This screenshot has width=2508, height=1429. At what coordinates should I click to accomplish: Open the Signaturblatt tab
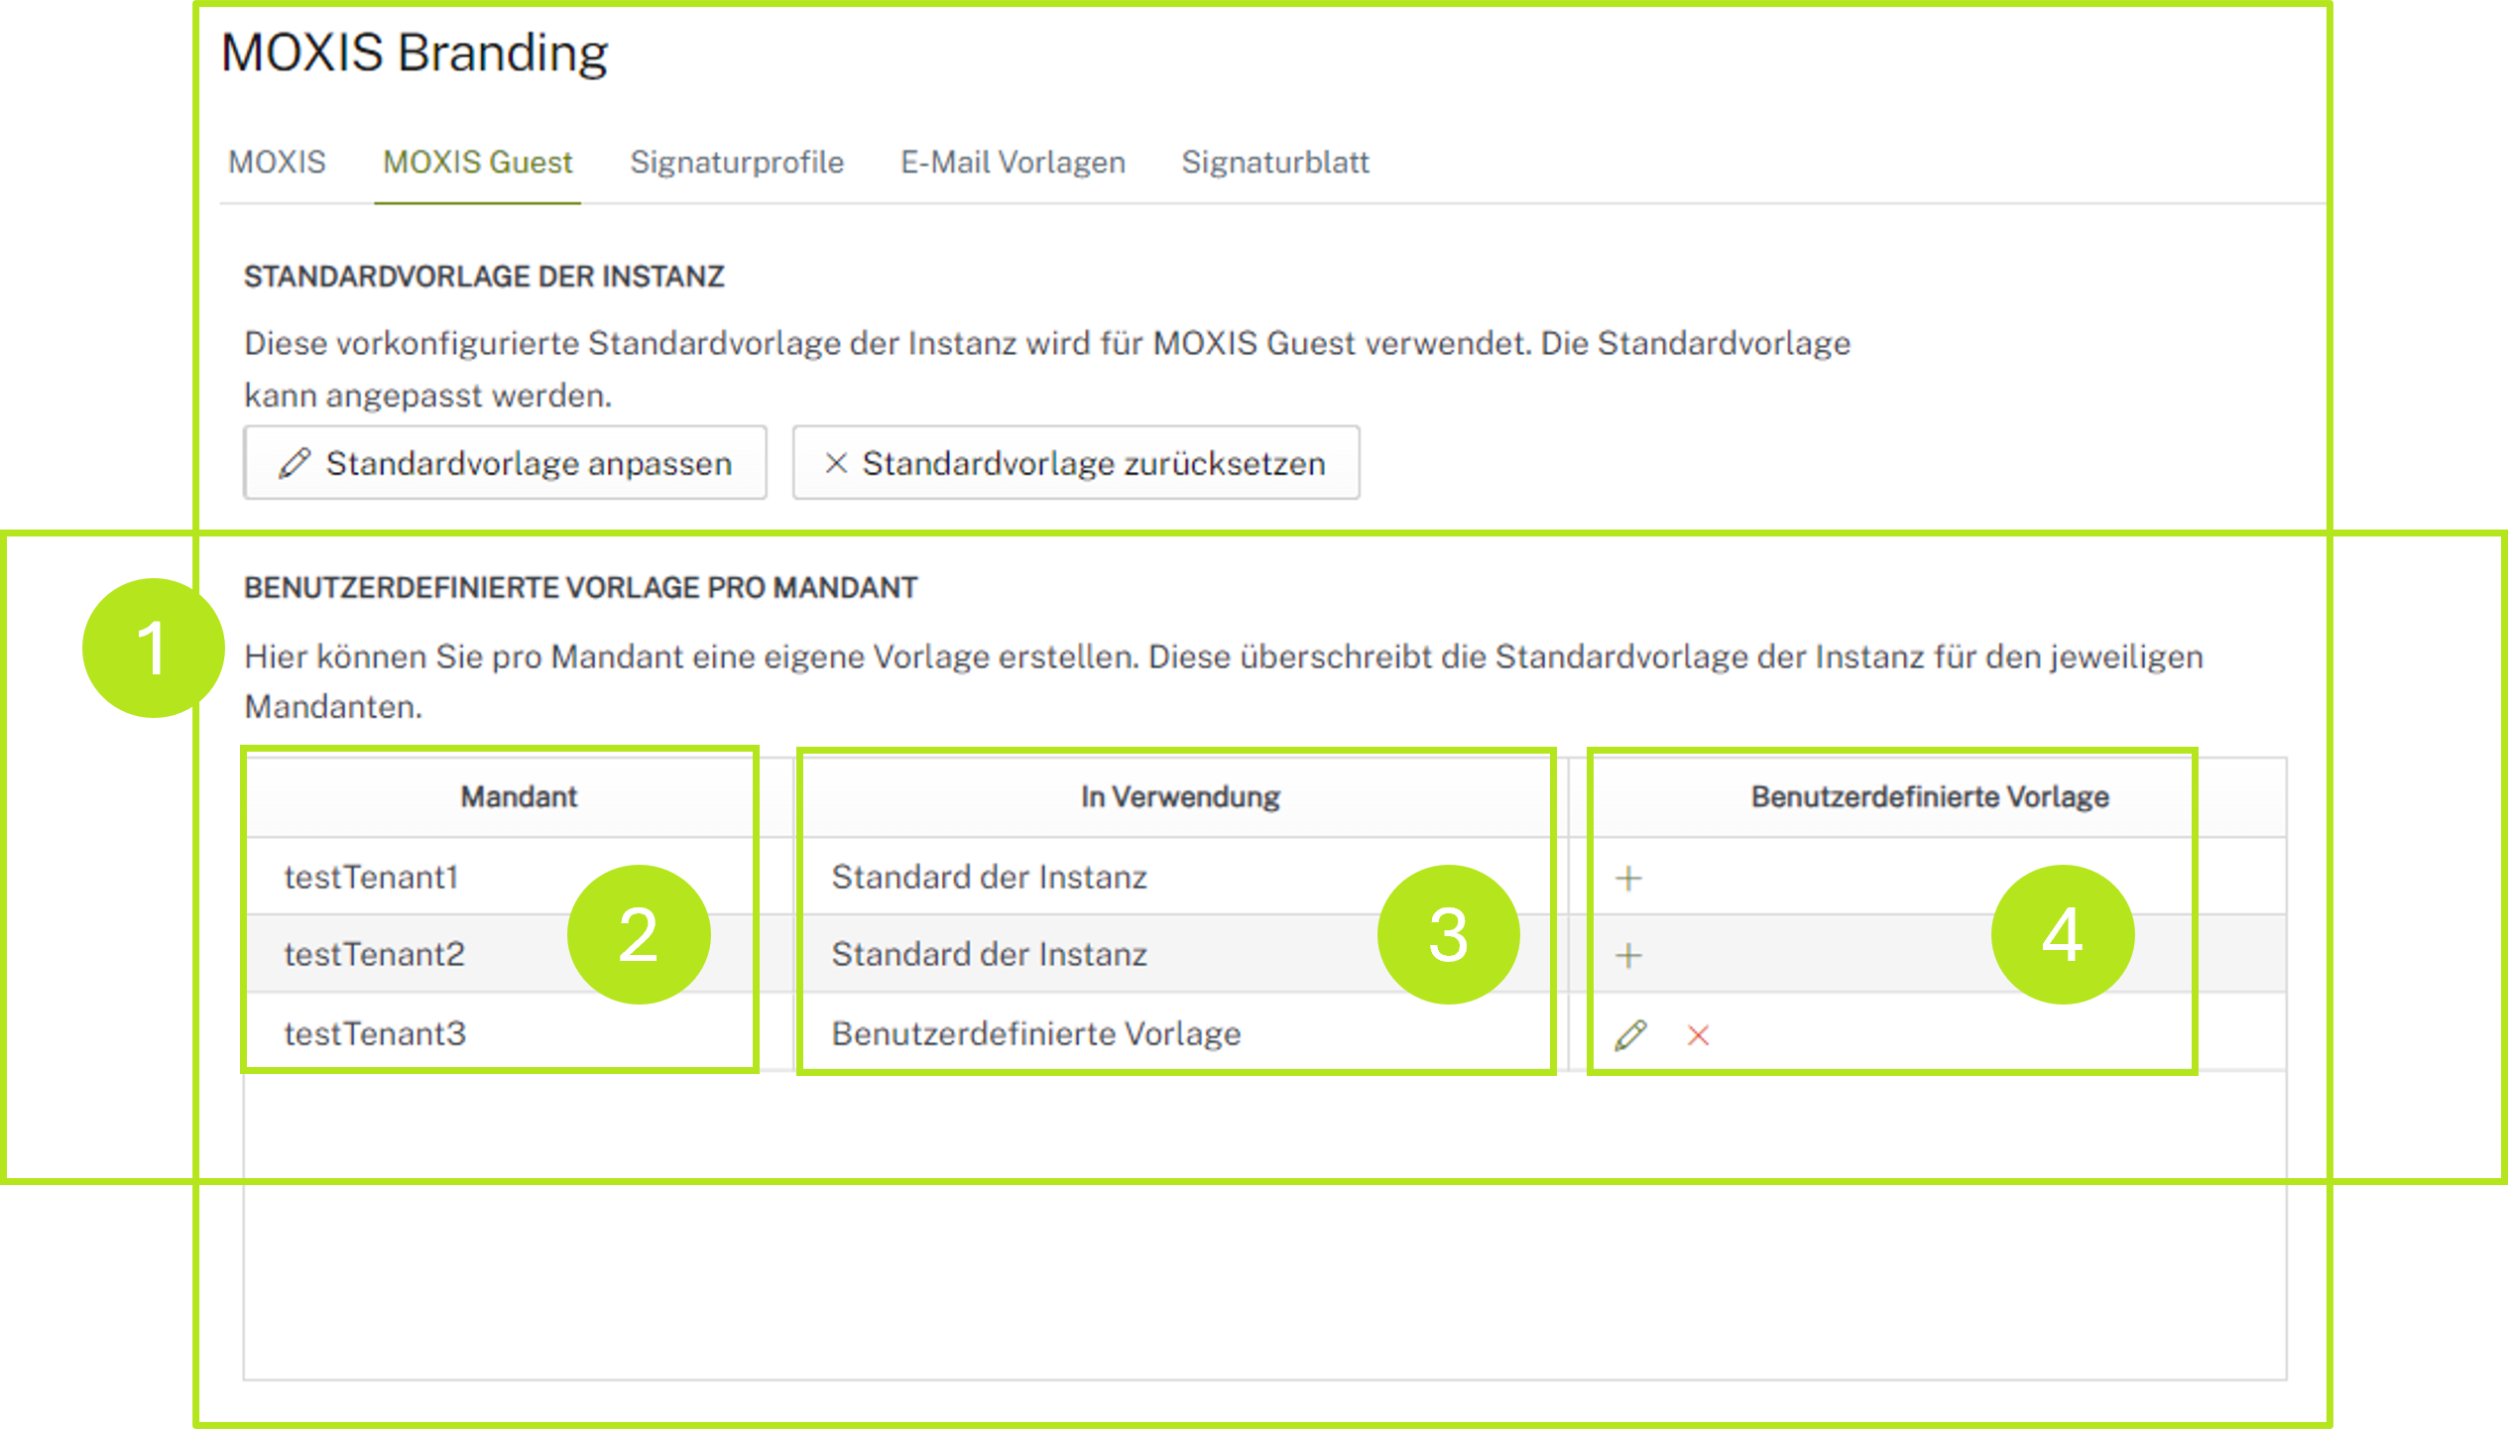coord(1274,162)
